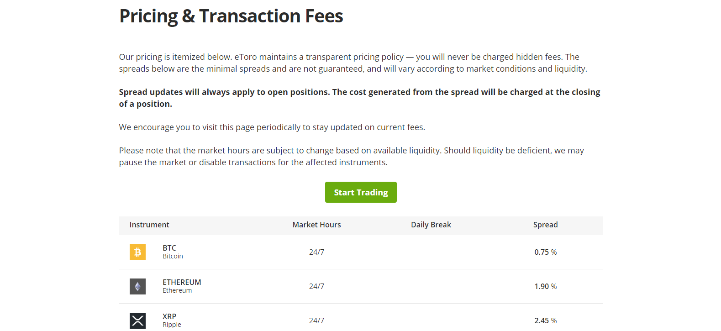Select the ETHEREUM instrument name
Image resolution: width=721 pixels, height=331 pixels.
point(182,282)
